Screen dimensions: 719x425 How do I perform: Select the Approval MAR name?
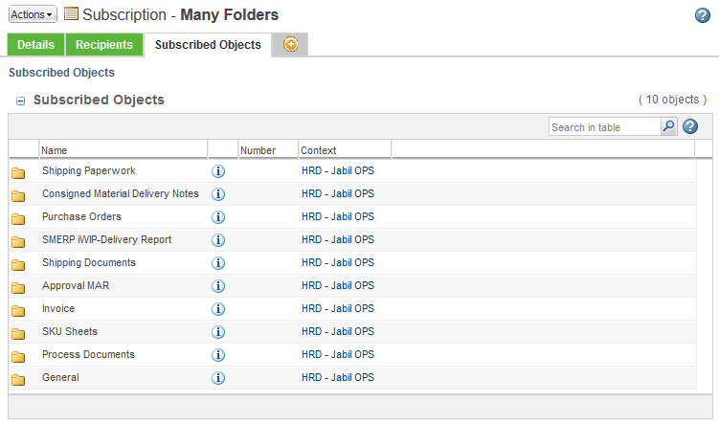[76, 285]
